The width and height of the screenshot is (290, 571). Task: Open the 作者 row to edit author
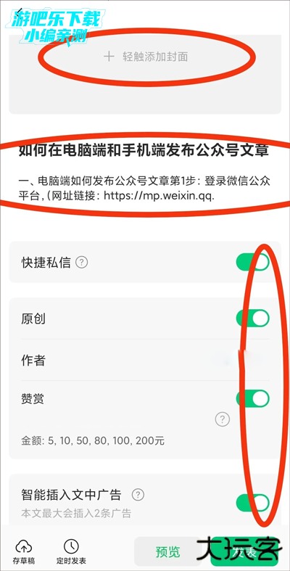[x=145, y=361]
